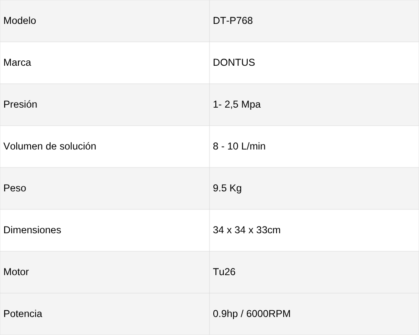Click the Potencia label cell

coord(105,314)
